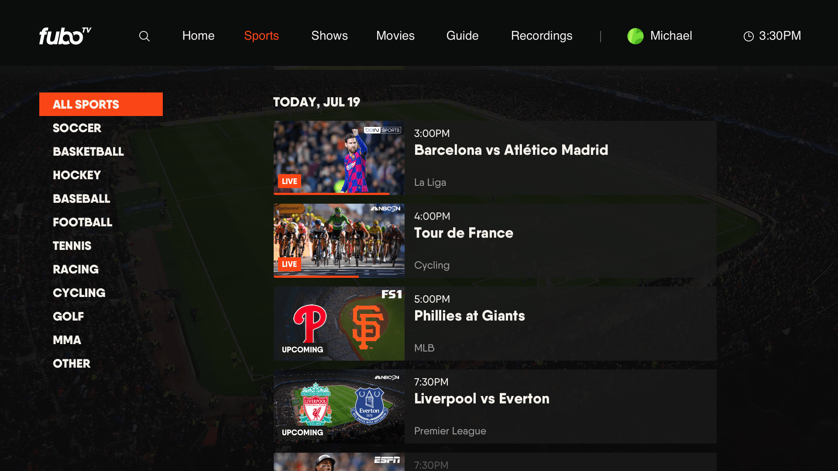Click the clock time display icon
838x471 pixels.
[x=748, y=36]
